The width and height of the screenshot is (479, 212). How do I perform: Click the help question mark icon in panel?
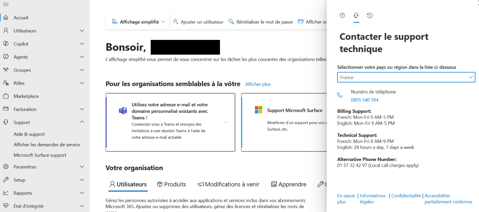click(x=342, y=15)
